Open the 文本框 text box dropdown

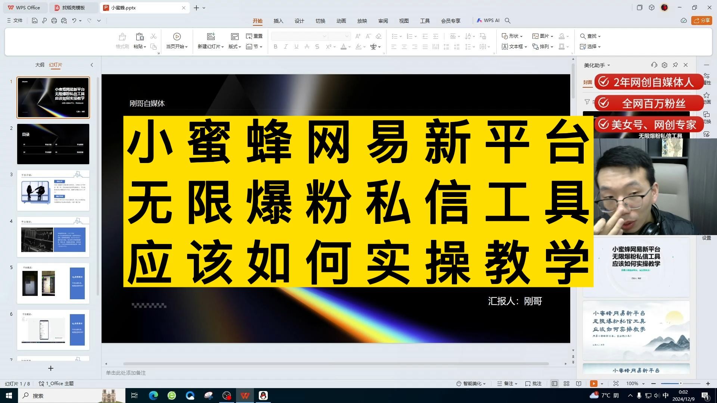(514, 47)
